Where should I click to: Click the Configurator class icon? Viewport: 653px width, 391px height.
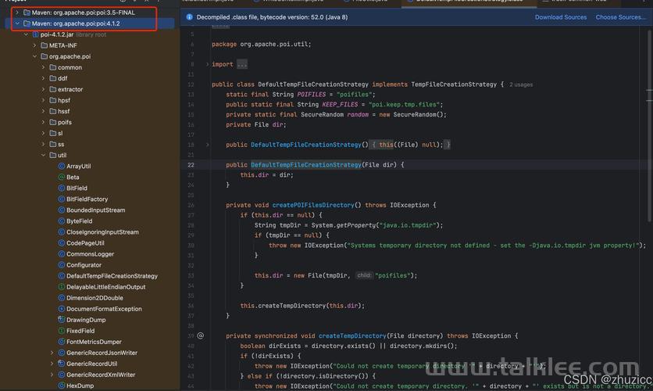(x=61, y=265)
